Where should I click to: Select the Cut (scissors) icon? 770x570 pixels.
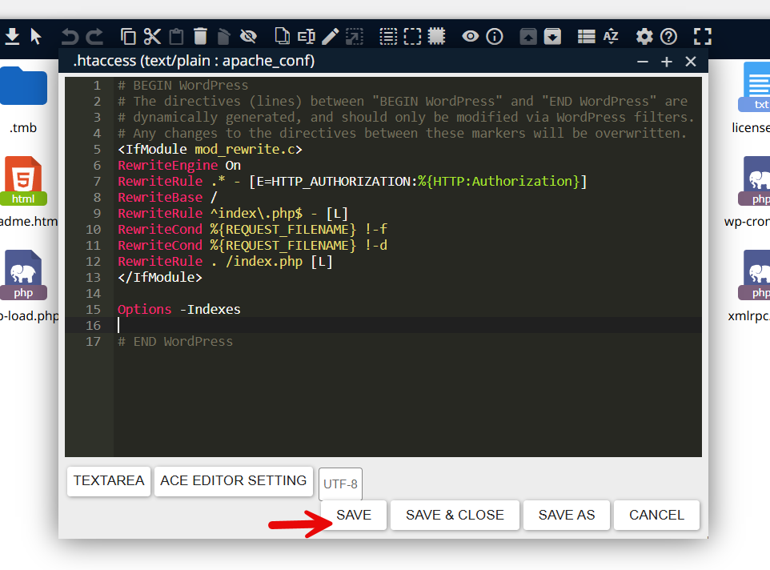(152, 36)
